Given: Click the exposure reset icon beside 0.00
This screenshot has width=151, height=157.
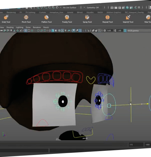Looking at the screenshot, I should (105, 31).
